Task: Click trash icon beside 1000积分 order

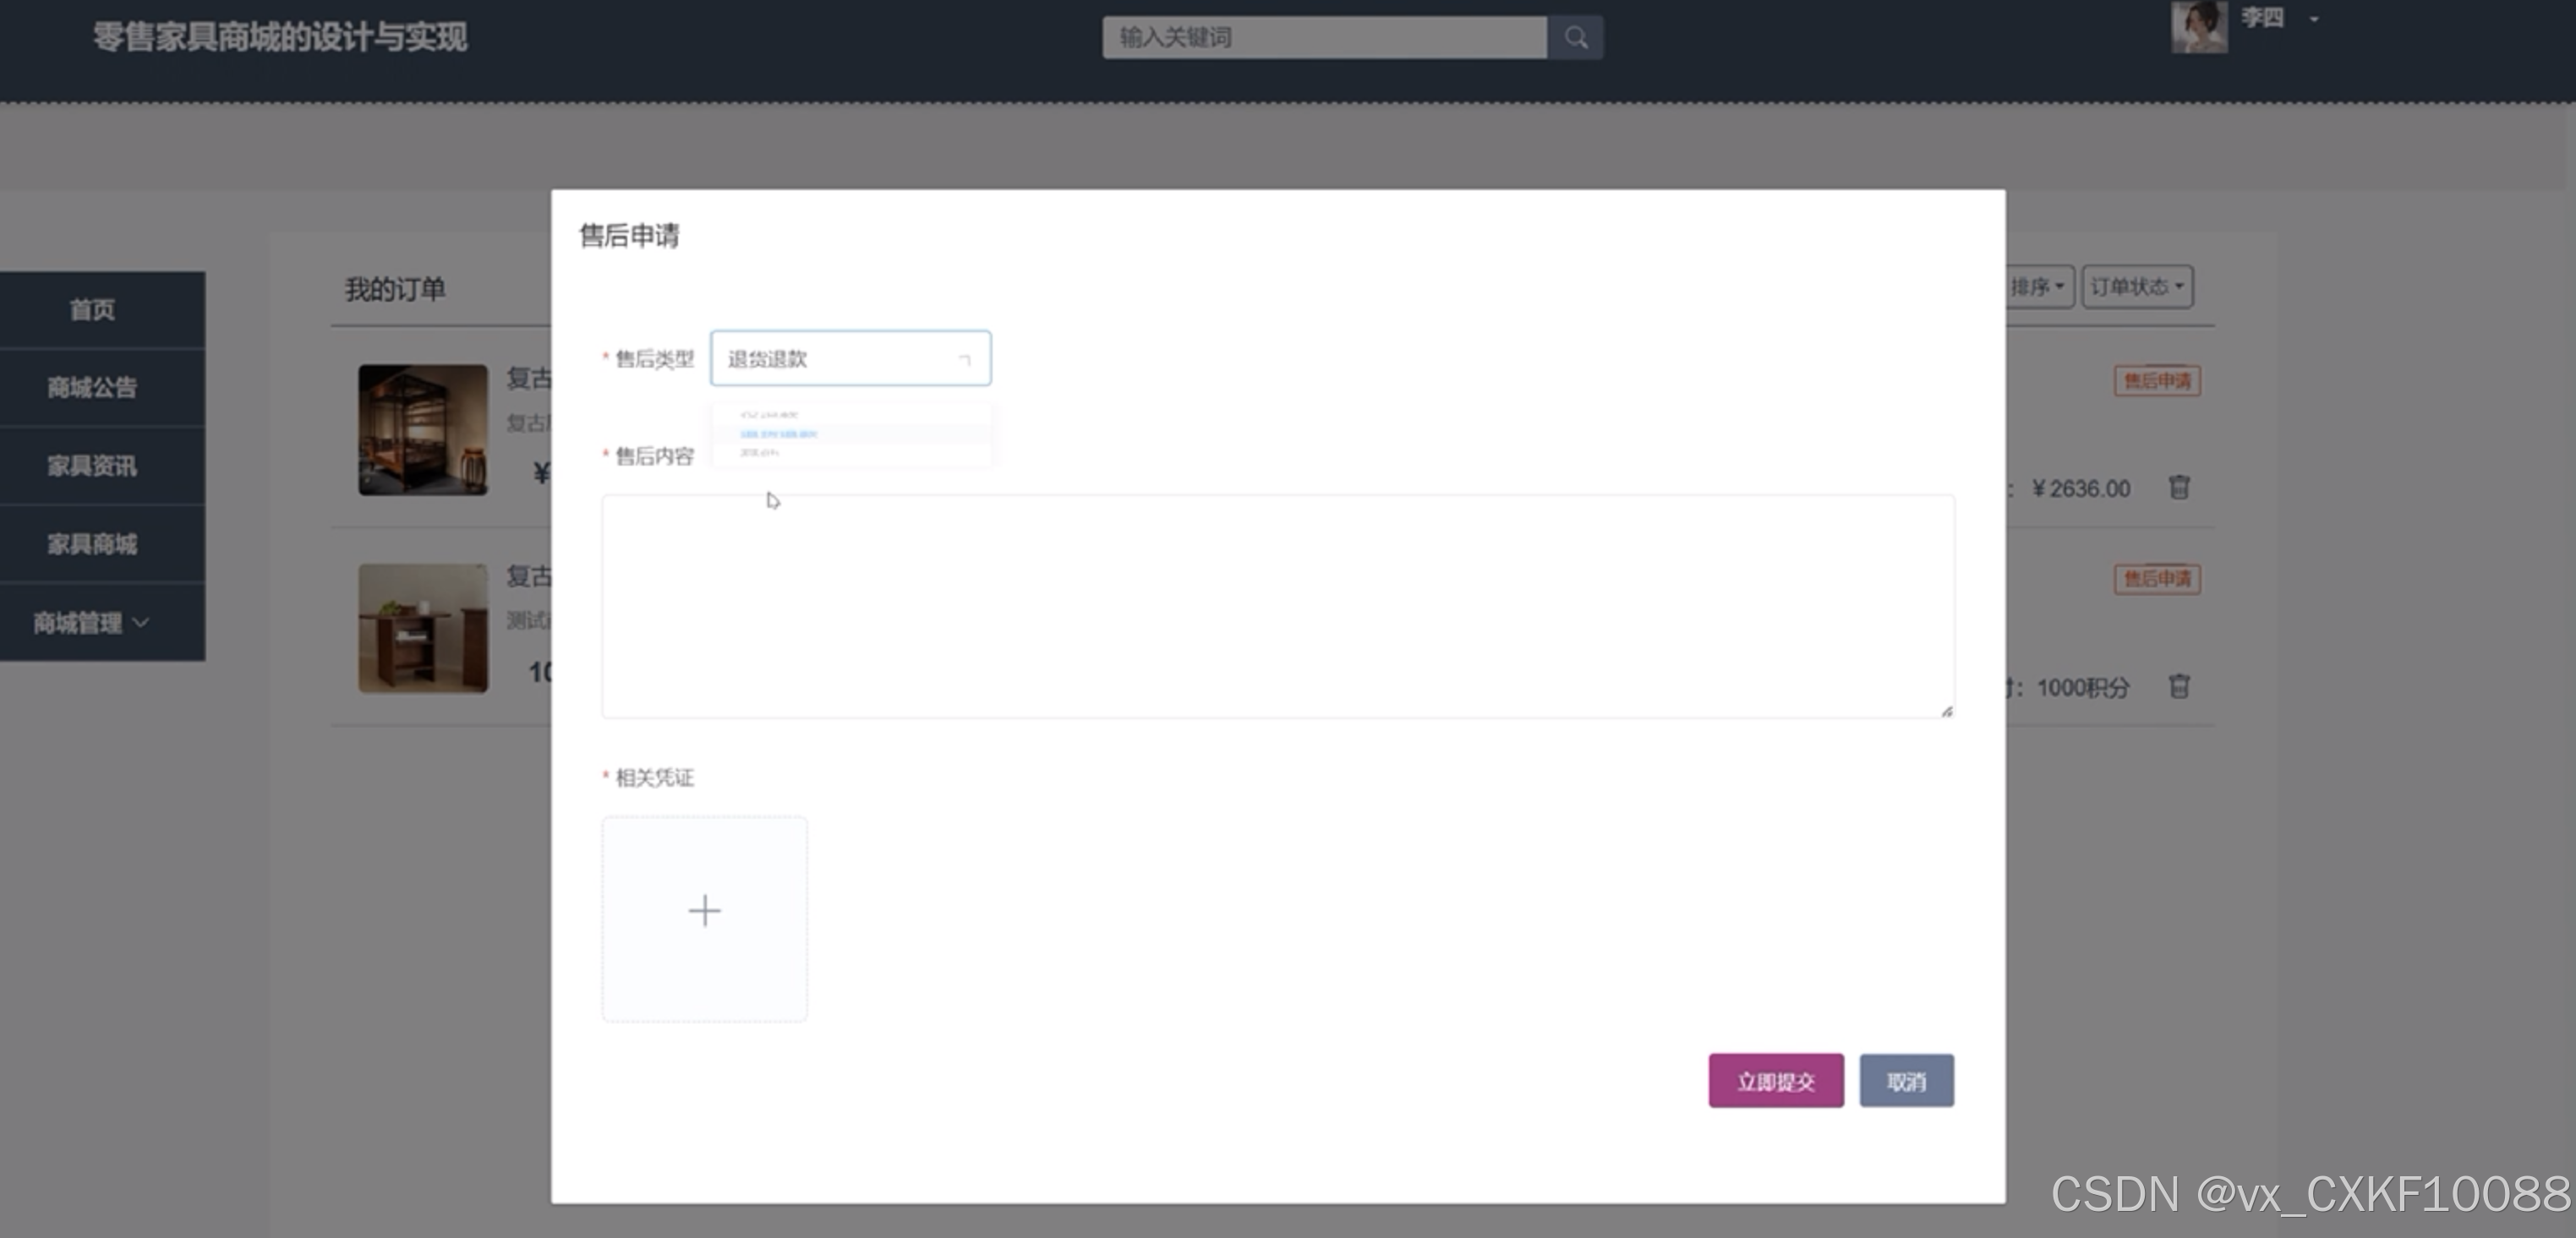Action: click(x=2179, y=686)
